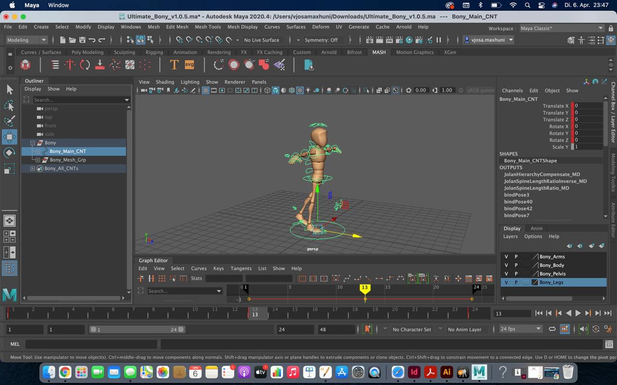Switch to the Motion Graphics shelf tab
Image resolution: width=617 pixels, height=385 pixels.
(x=415, y=52)
